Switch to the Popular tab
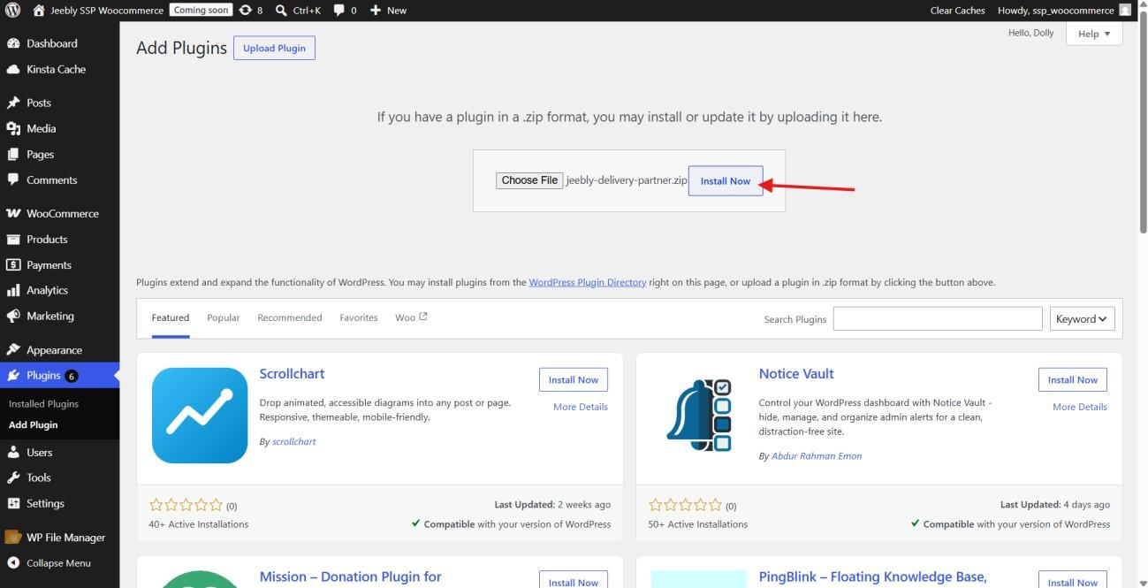 223,317
